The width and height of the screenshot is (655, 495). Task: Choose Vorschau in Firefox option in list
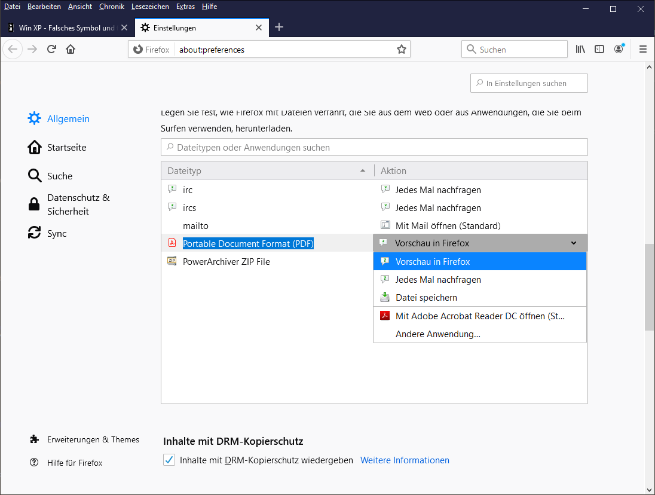479,261
